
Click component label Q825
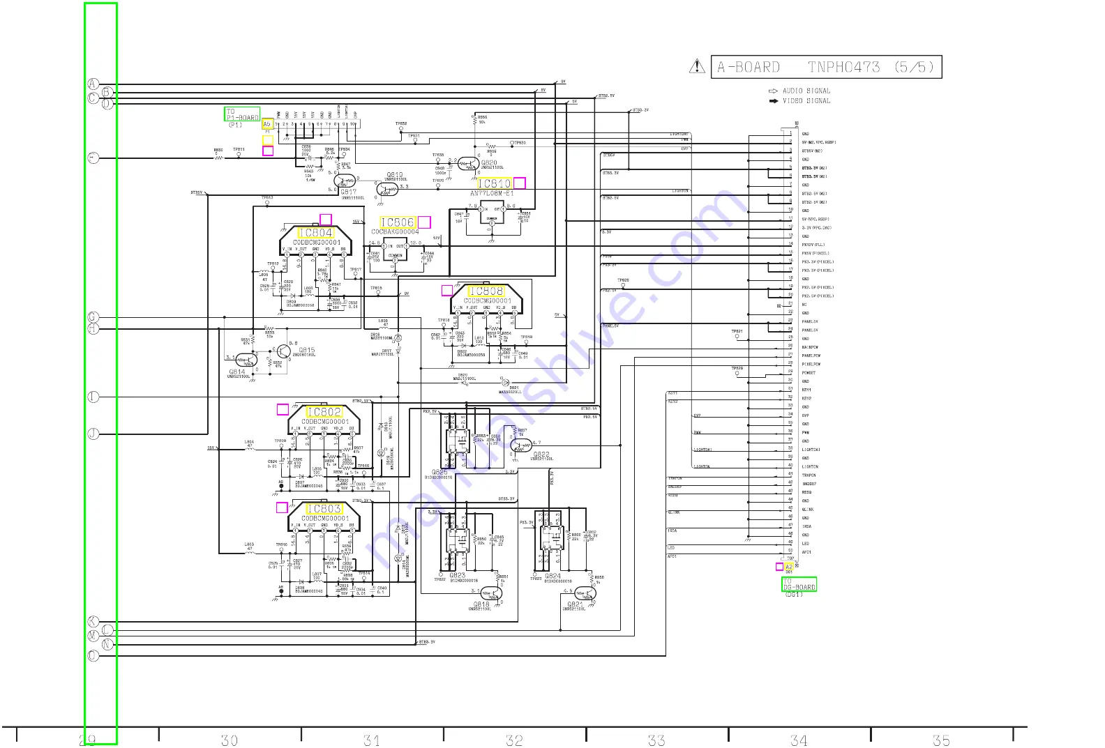(x=439, y=472)
